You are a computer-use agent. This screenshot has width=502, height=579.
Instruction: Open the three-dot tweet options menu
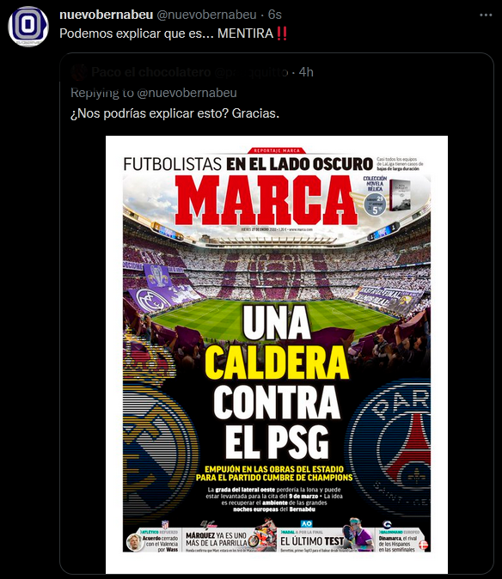[x=486, y=15]
